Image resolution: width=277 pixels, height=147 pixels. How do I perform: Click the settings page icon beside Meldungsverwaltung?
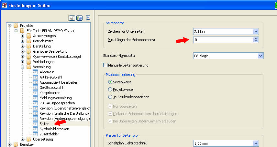[x=35, y=98]
